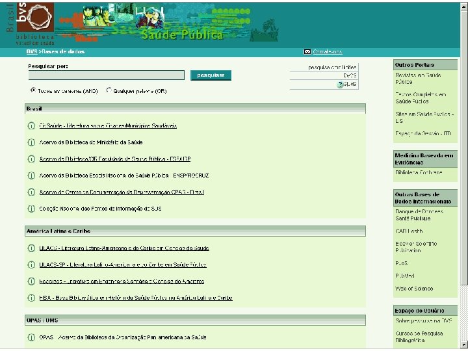This screenshot has width=468, height=351.
Task: Open Acervo Faculdade de Saúde Pública link
Action: click(x=115, y=159)
